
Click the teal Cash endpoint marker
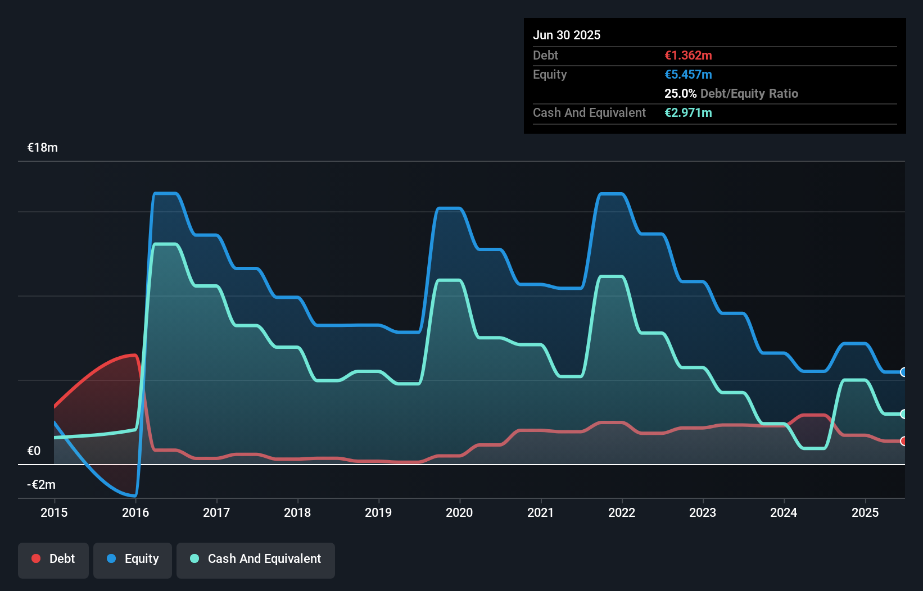click(x=903, y=414)
